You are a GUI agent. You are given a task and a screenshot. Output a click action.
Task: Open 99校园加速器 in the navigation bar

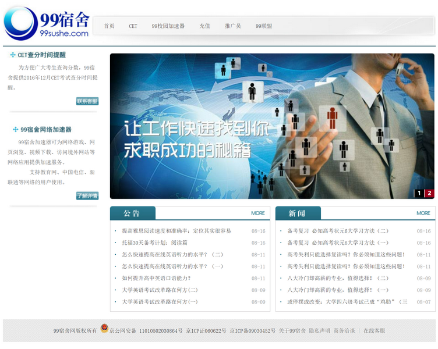point(168,26)
